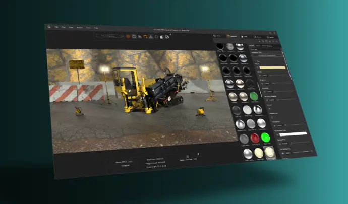This screenshot has height=204, width=348.
Task: Open the Project menu
Action: pos(80,28)
